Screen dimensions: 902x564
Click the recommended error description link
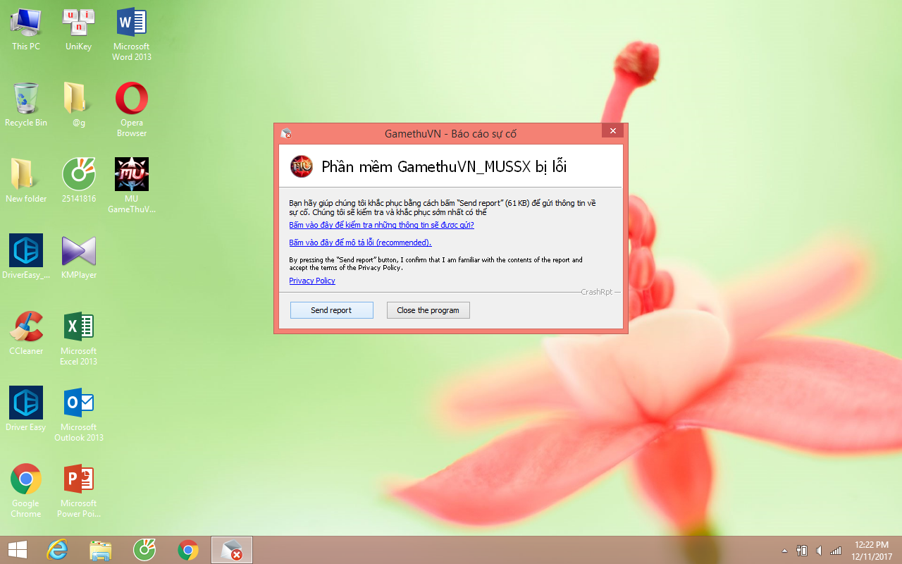360,243
